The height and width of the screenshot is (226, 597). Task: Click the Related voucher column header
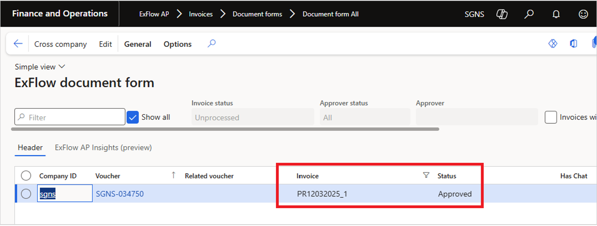coord(209,176)
